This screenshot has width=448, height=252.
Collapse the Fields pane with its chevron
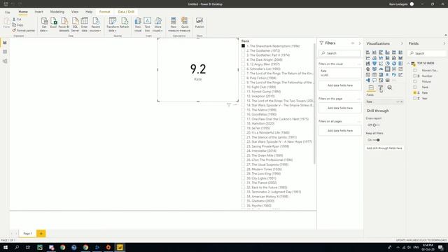tap(444, 43)
